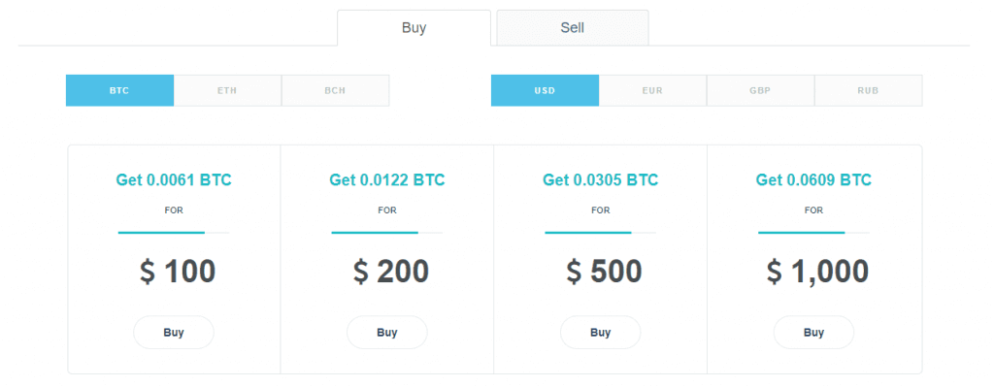This screenshot has height=387, width=994.
Task: Select the Get 0.0609 BTC heading
Action: click(x=814, y=179)
